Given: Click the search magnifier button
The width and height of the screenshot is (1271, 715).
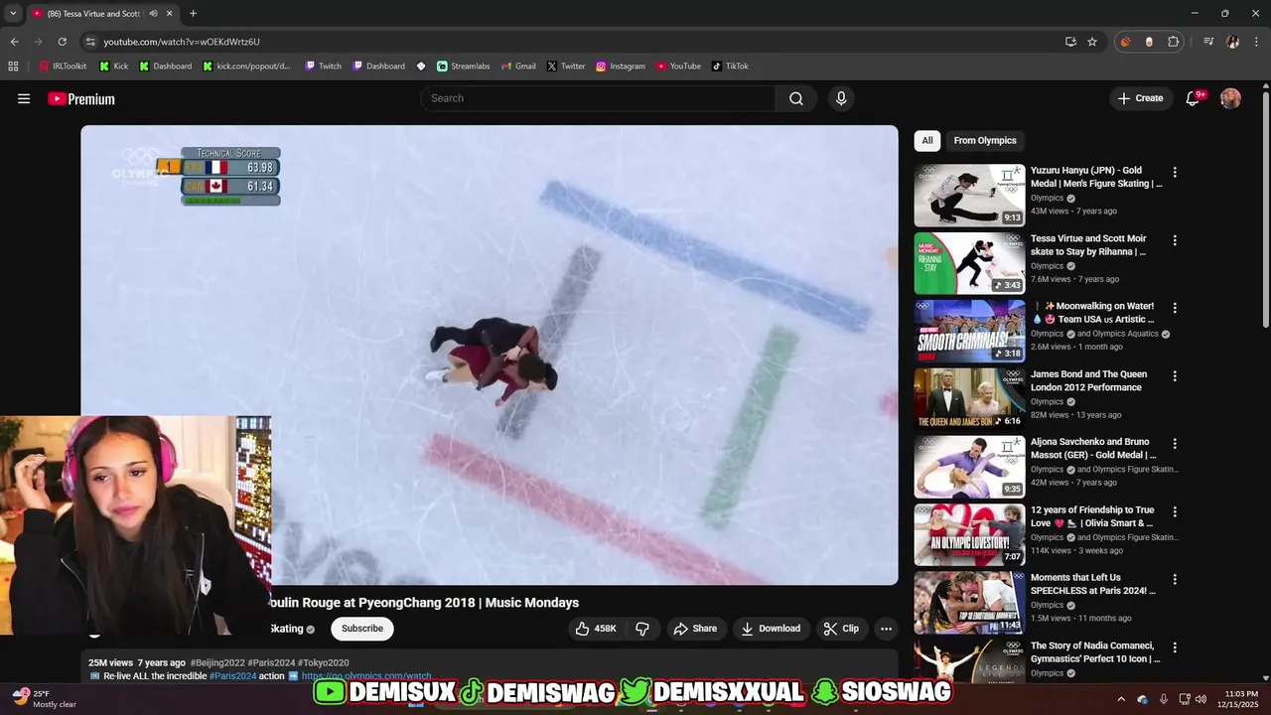Looking at the screenshot, I should [796, 98].
